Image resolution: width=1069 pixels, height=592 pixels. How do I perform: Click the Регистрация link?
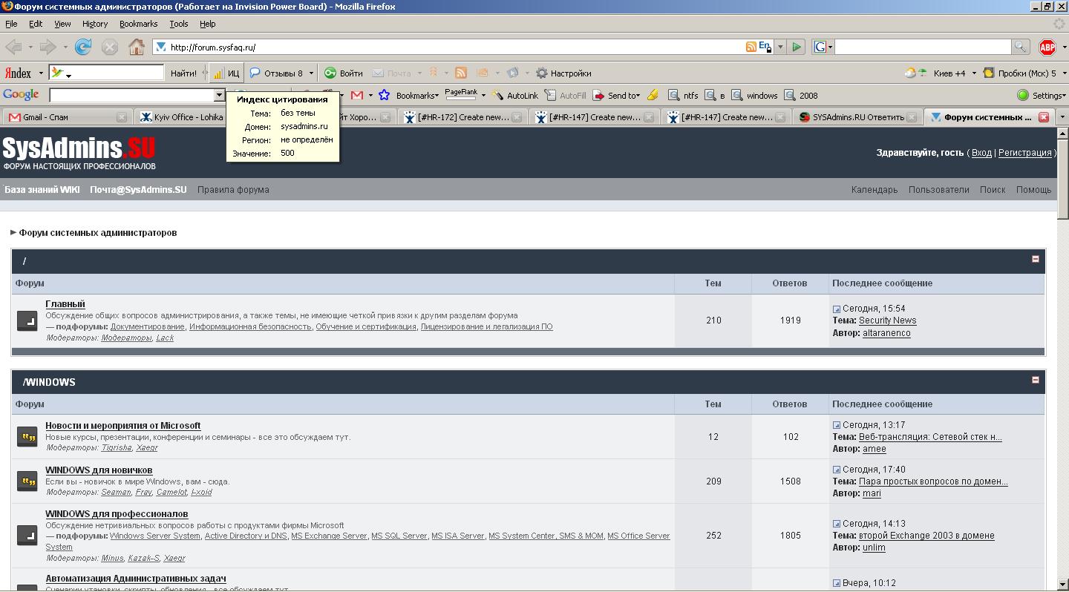tap(1024, 152)
